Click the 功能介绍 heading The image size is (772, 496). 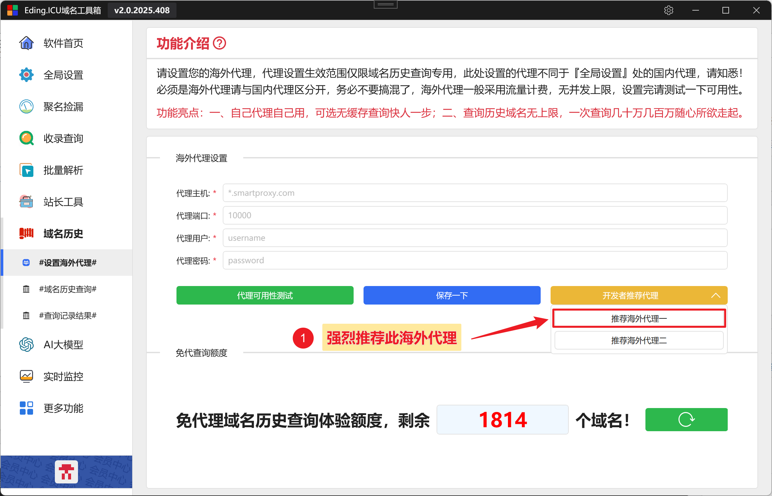183,43
